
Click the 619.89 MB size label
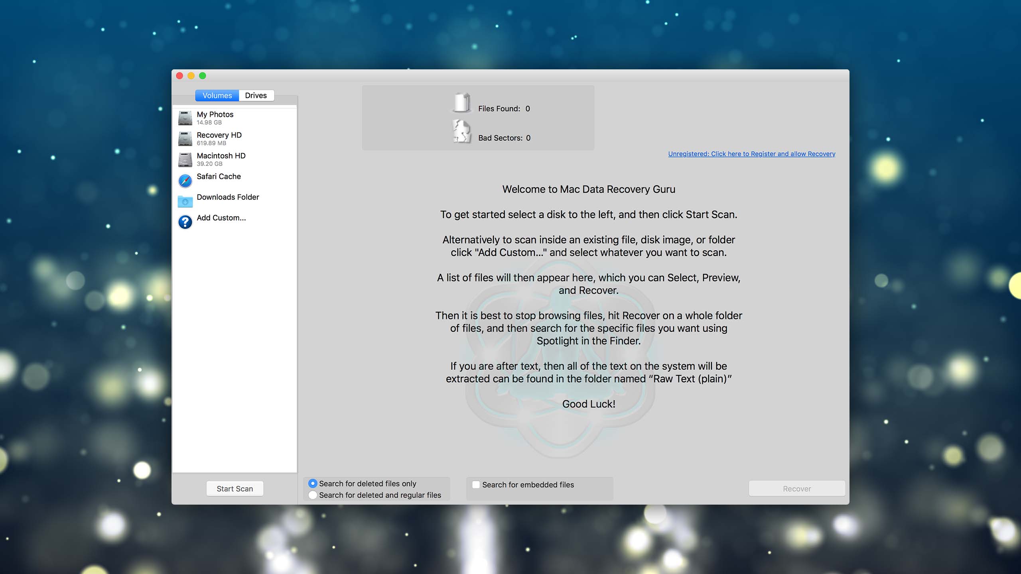click(x=211, y=143)
